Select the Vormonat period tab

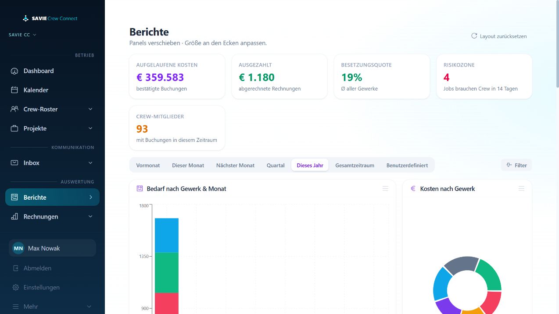[148, 165]
